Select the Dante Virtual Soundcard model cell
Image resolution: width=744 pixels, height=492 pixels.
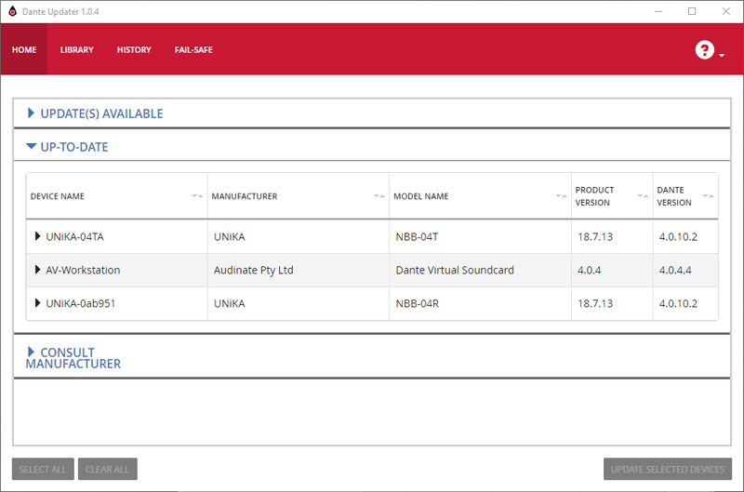click(454, 271)
